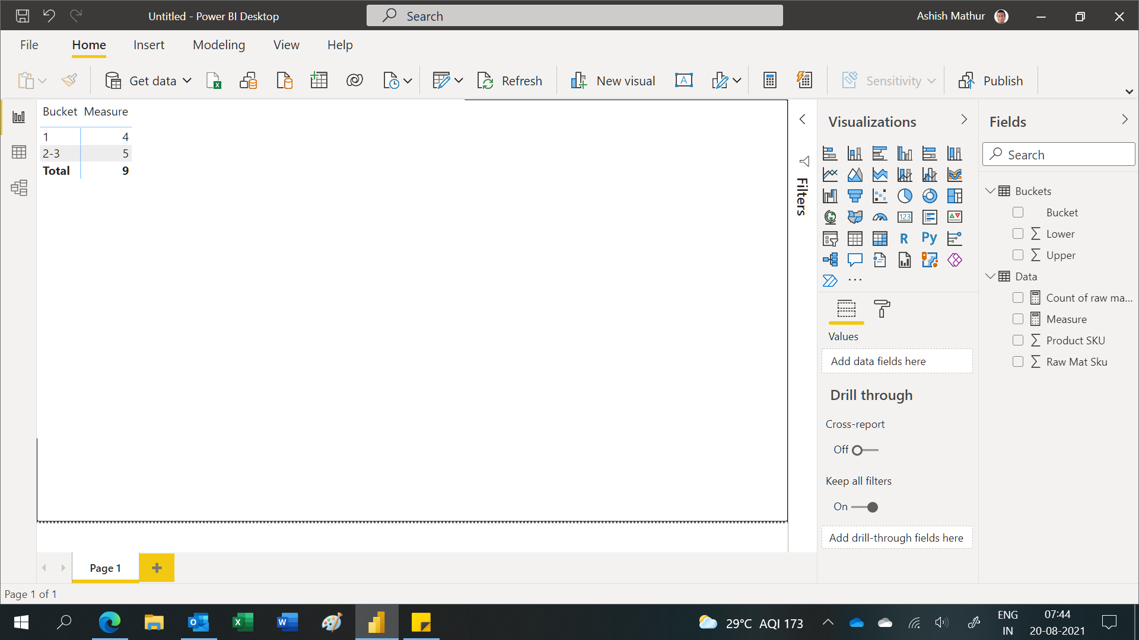Choose the R script visual icon
This screenshot has height=640, width=1139.
905,238
